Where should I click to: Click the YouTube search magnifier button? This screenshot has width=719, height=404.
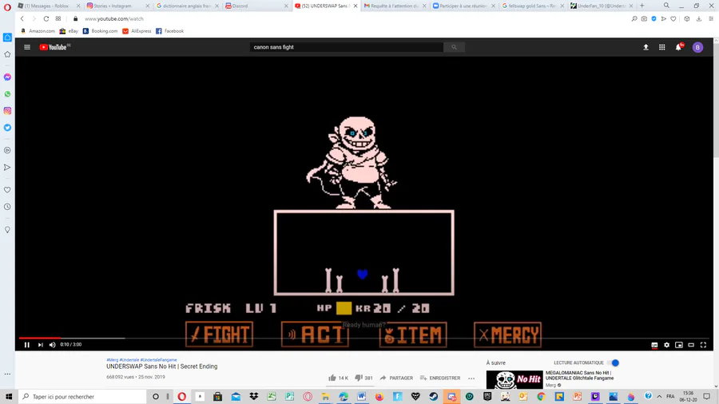click(x=454, y=47)
